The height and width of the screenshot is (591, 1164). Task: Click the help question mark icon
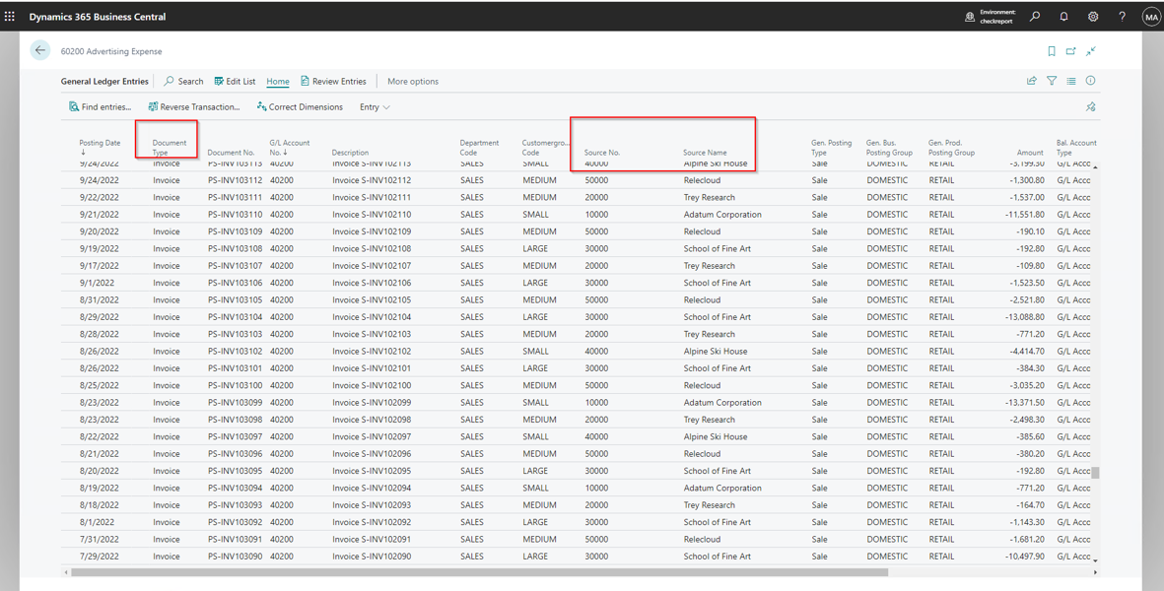1122,17
